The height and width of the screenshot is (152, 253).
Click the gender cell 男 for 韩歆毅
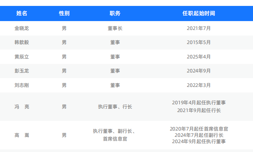pyautogui.click(x=64, y=42)
